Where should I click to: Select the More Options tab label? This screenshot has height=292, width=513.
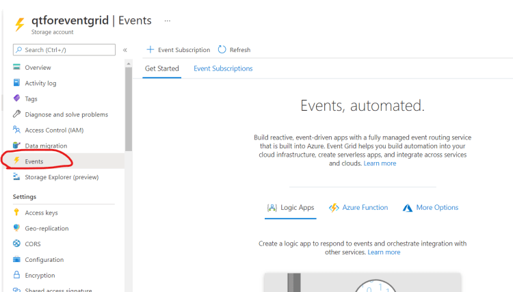click(437, 207)
